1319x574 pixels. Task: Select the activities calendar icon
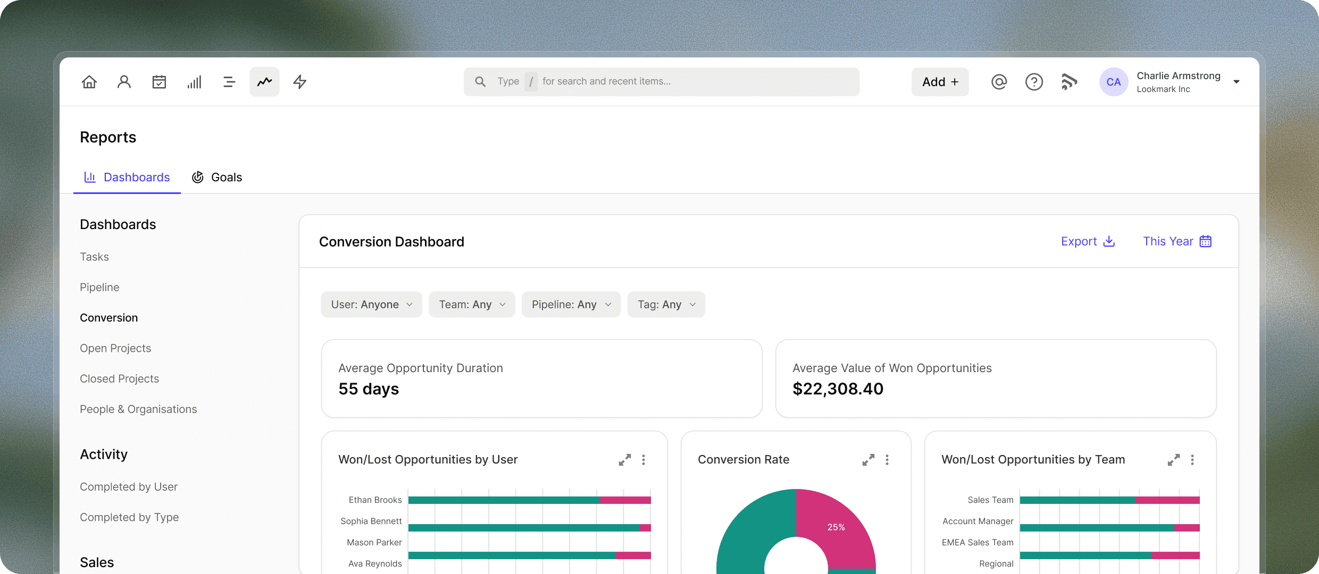[x=159, y=81]
